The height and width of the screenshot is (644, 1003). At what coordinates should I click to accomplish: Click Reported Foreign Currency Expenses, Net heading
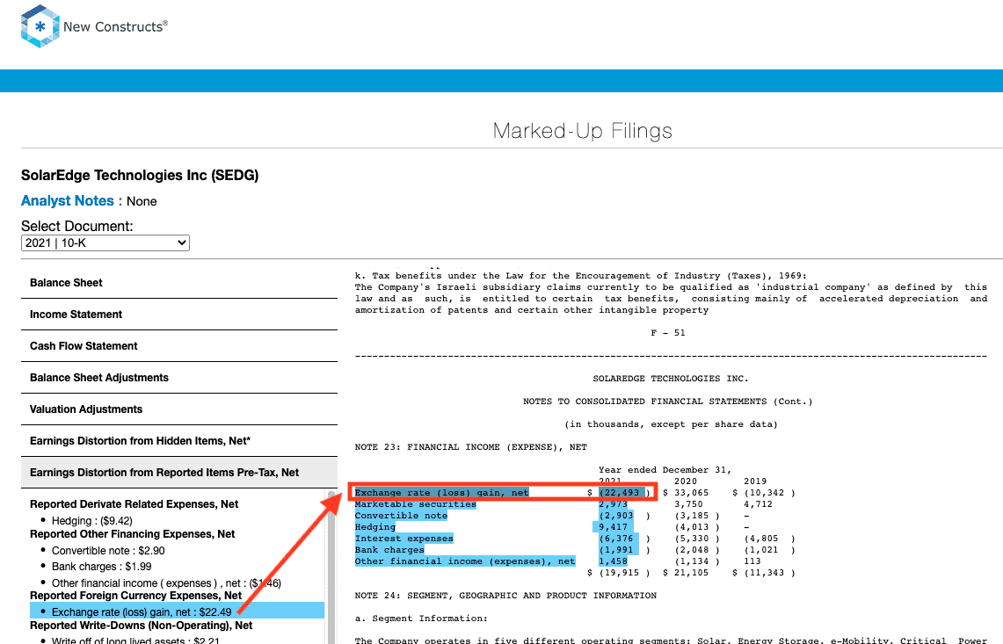pyautogui.click(x=135, y=596)
